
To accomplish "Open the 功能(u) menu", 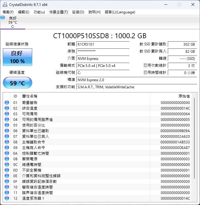I will coord(39,12).
